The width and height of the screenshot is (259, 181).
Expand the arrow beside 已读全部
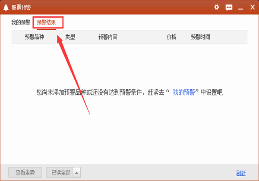77,172
